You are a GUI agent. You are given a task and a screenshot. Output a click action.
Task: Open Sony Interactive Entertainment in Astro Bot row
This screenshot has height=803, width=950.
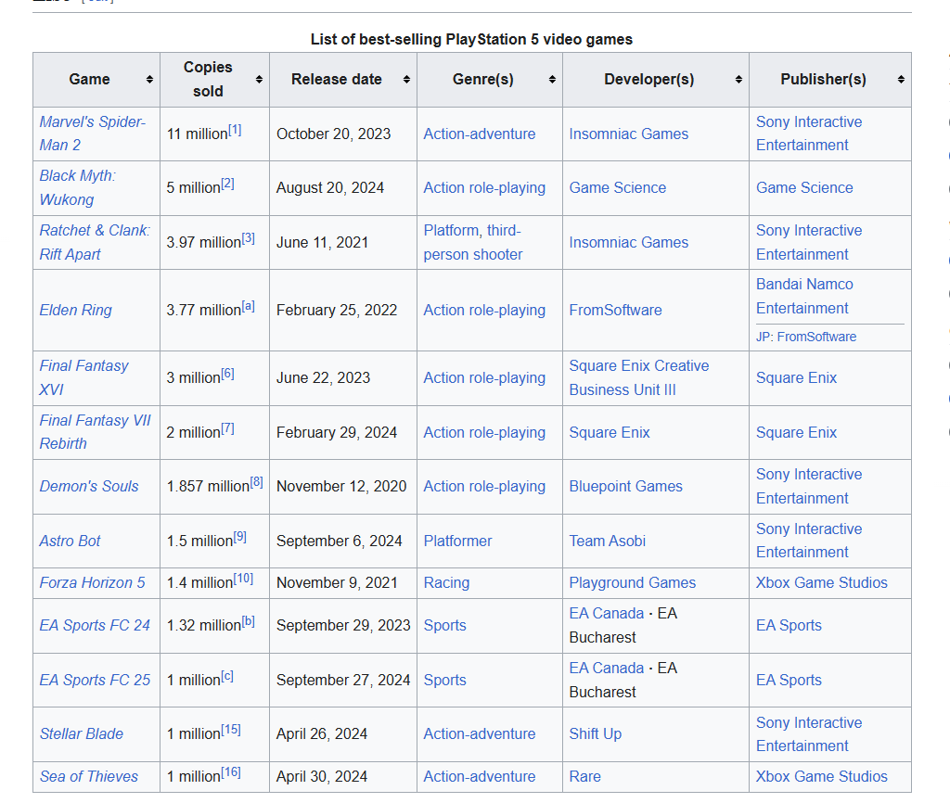tap(809, 541)
